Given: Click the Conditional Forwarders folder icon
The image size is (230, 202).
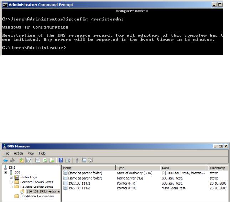Looking at the screenshot, I should (x=16, y=196).
